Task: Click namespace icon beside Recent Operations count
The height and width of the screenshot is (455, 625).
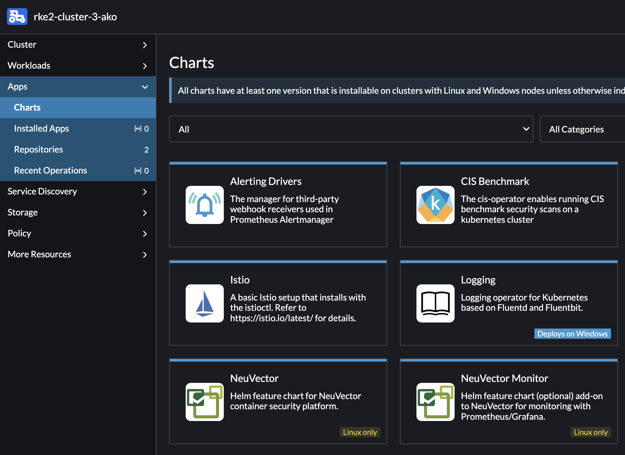Action: click(138, 171)
